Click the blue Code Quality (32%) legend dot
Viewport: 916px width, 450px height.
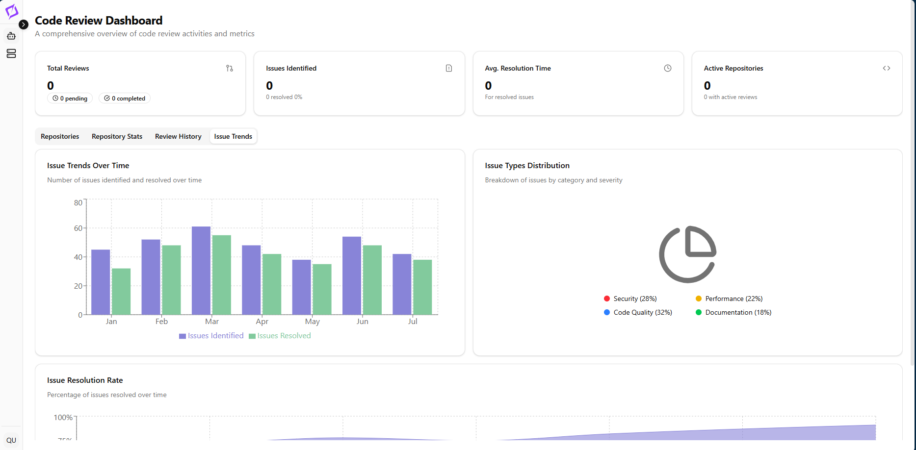[x=607, y=312]
